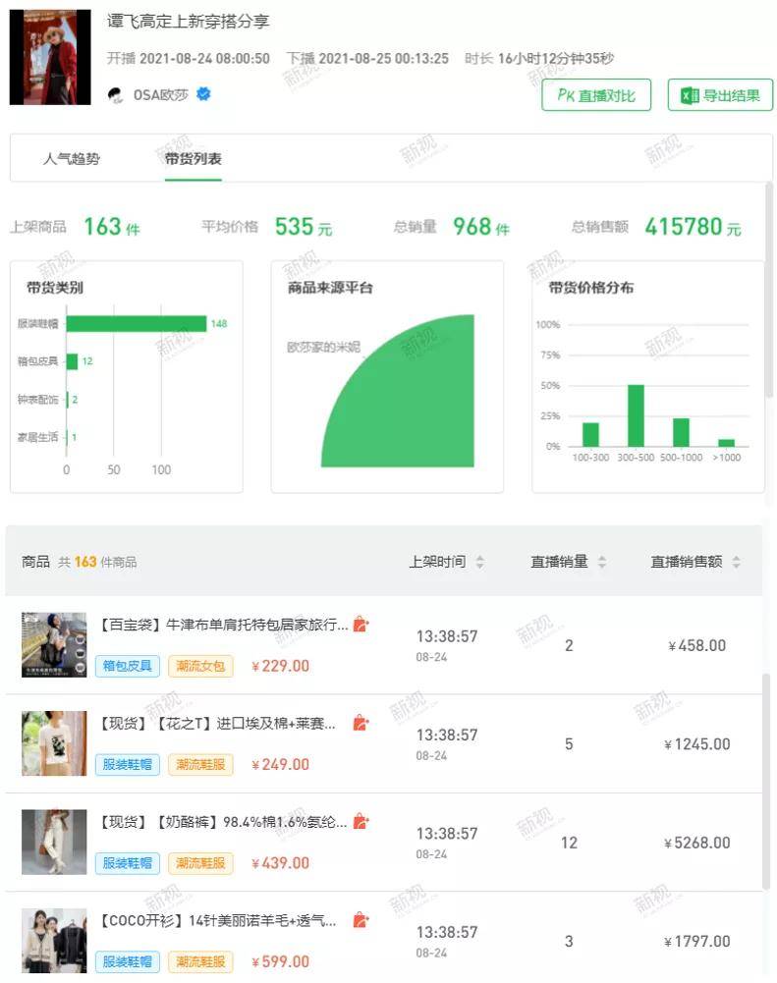Select the 带货列表 tab
This screenshot has width=777, height=983.
pyautogui.click(x=194, y=159)
